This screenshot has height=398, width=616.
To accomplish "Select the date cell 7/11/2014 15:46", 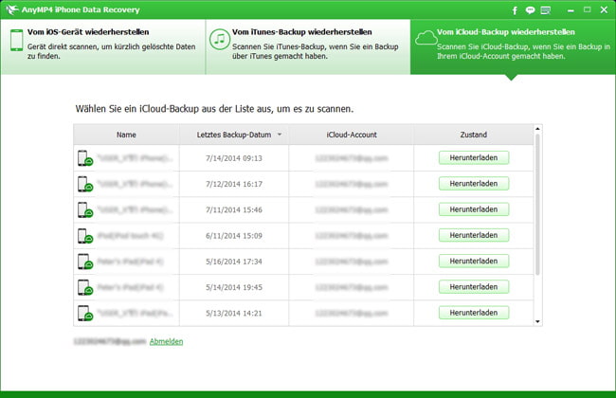I will click(x=234, y=209).
